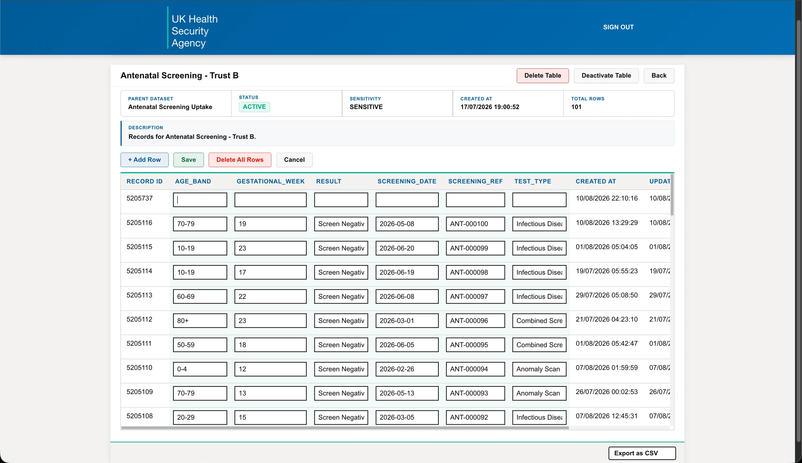The image size is (802, 463).
Task: Click the table's vertical scrollbar thumb
Action: pyautogui.click(x=672, y=195)
